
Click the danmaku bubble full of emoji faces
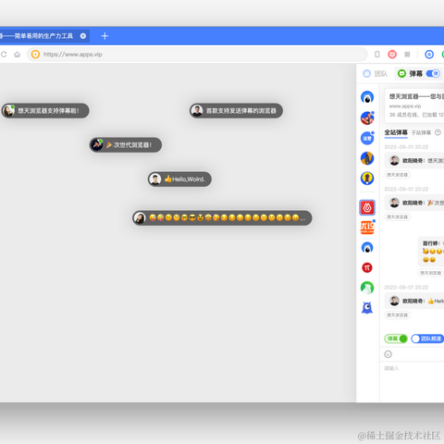click(x=222, y=218)
